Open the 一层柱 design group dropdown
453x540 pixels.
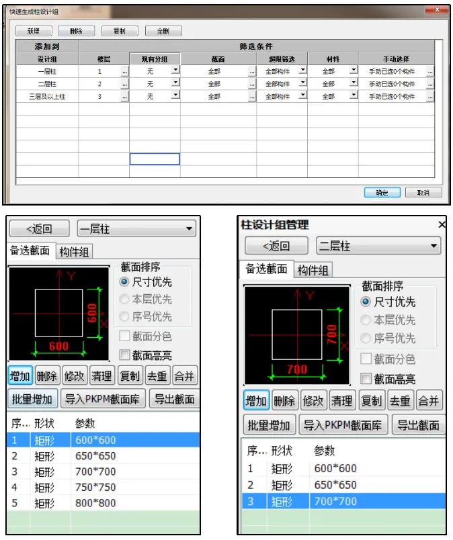pos(136,228)
